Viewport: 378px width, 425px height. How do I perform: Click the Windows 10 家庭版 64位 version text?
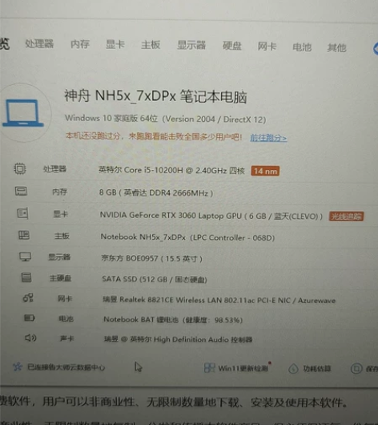pos(166,119)
